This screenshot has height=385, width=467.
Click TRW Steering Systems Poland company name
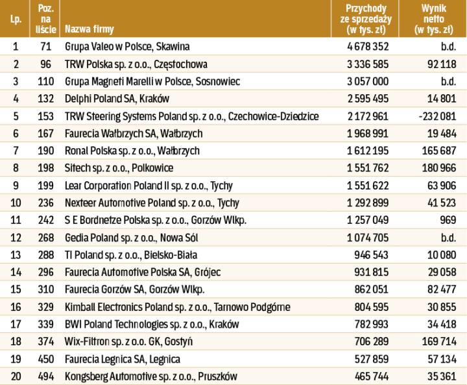pos(191,116)
